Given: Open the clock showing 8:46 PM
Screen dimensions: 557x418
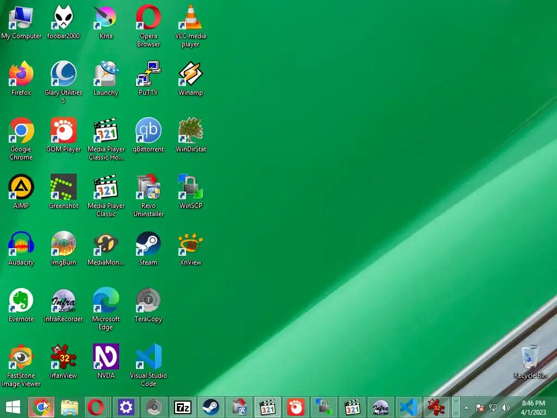Looking at the screenshot, I should tap(534, 408).
